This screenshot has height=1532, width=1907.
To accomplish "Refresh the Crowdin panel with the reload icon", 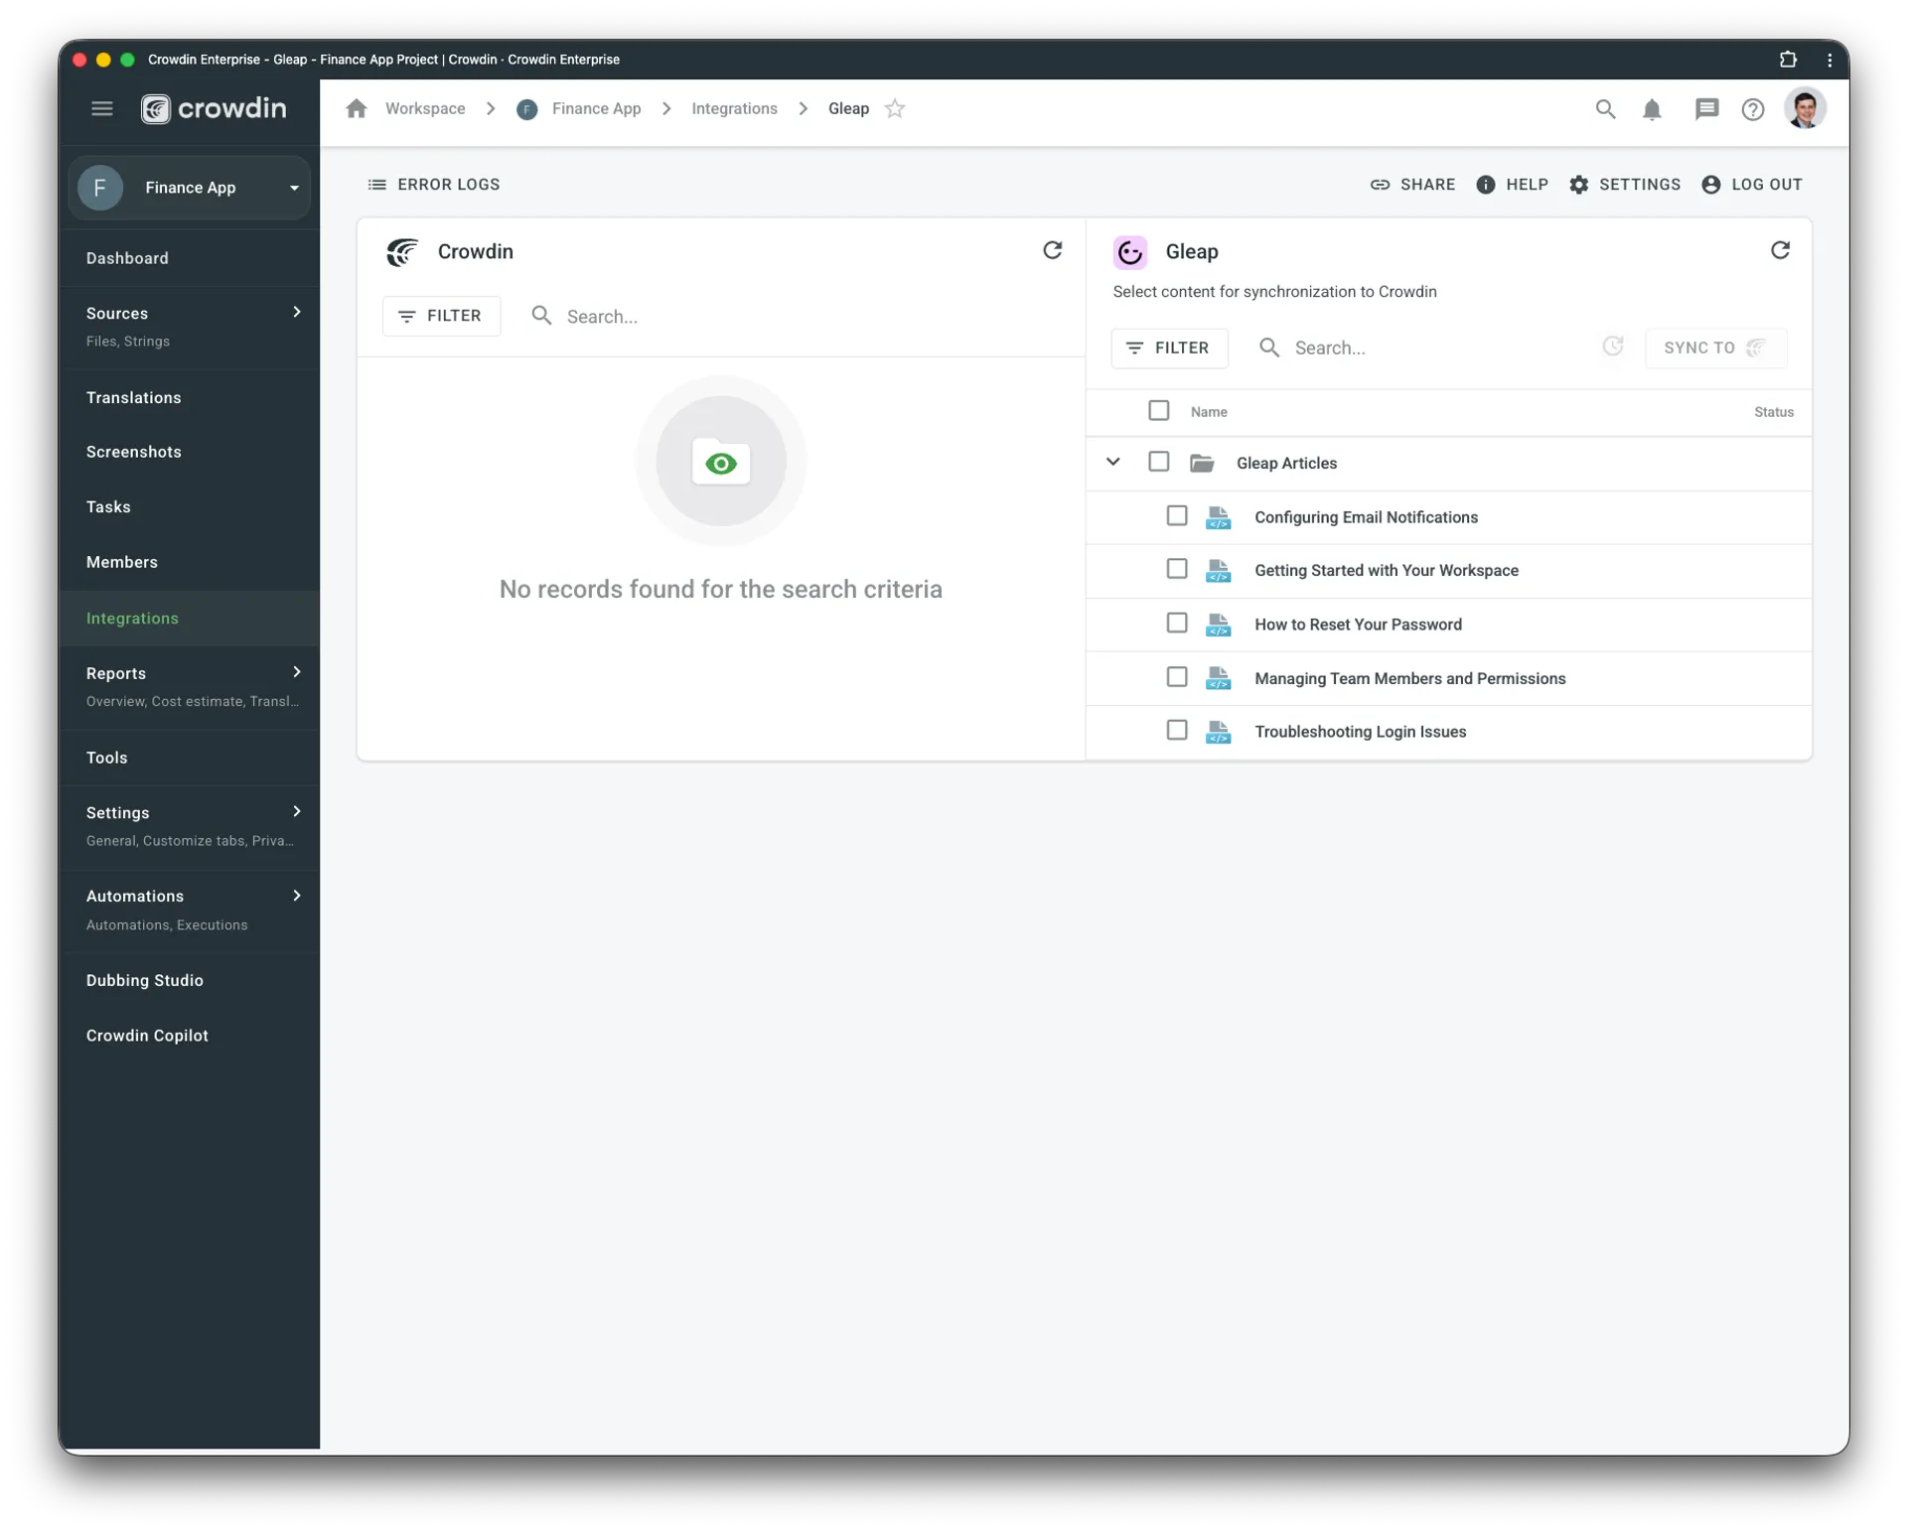I will click(x=1052, y=250).
